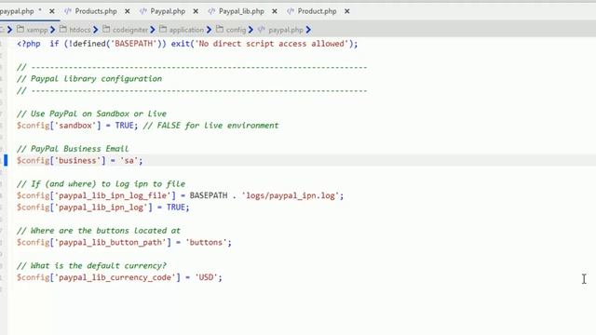Expand the chevron after xampp
This screenshot has width=596, height=335.
(x=52, y=30)
